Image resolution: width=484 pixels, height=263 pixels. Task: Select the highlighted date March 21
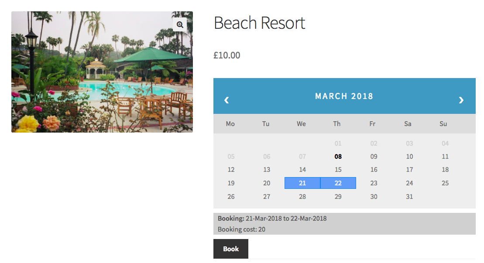302,183
